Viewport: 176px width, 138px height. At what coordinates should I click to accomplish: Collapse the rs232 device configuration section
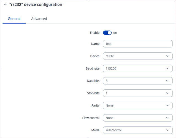click(5, 5)
